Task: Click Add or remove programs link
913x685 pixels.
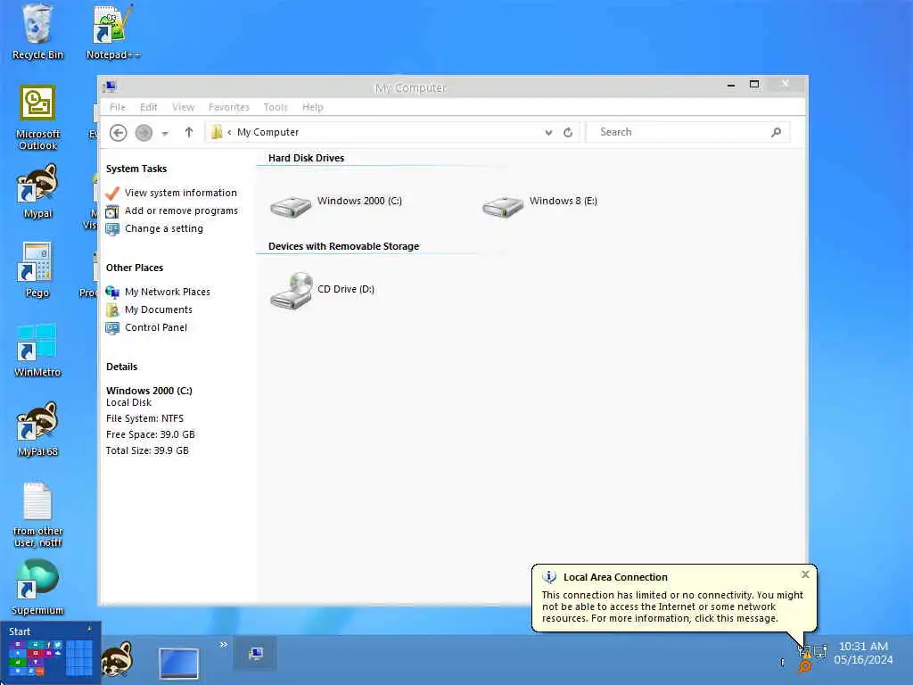Action: tap(172, 210)
